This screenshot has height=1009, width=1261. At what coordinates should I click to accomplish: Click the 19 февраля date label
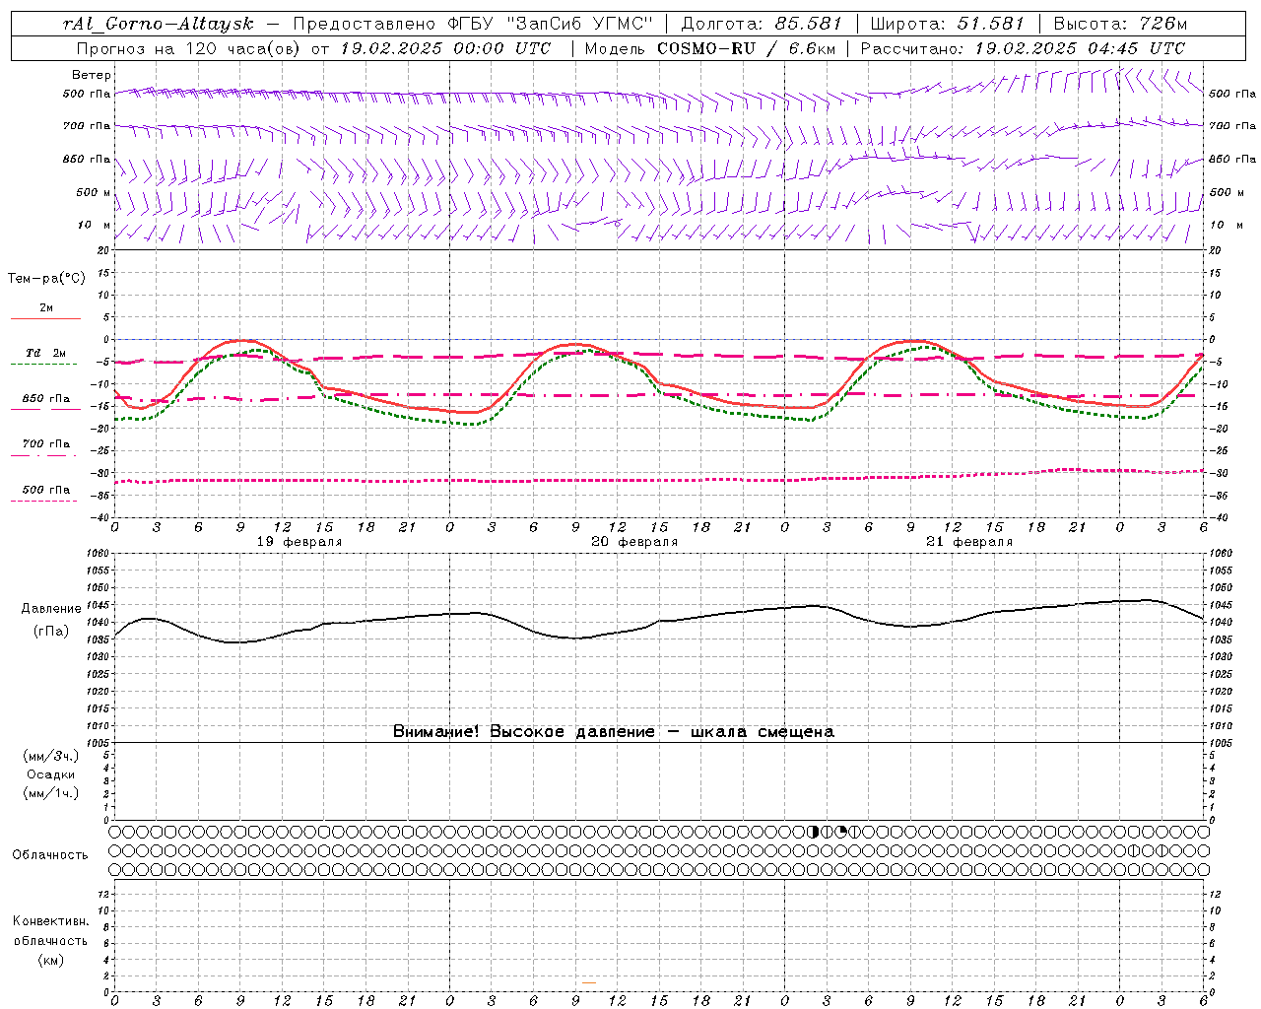(299, 542)
